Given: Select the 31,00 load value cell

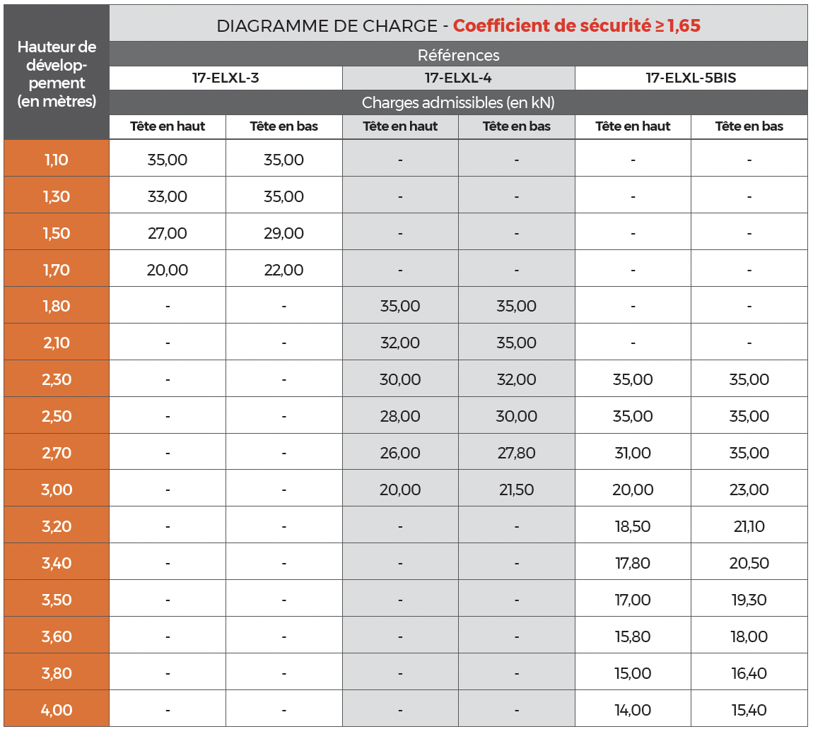Looking at the screenshot, I should click(x=633, y=453).
